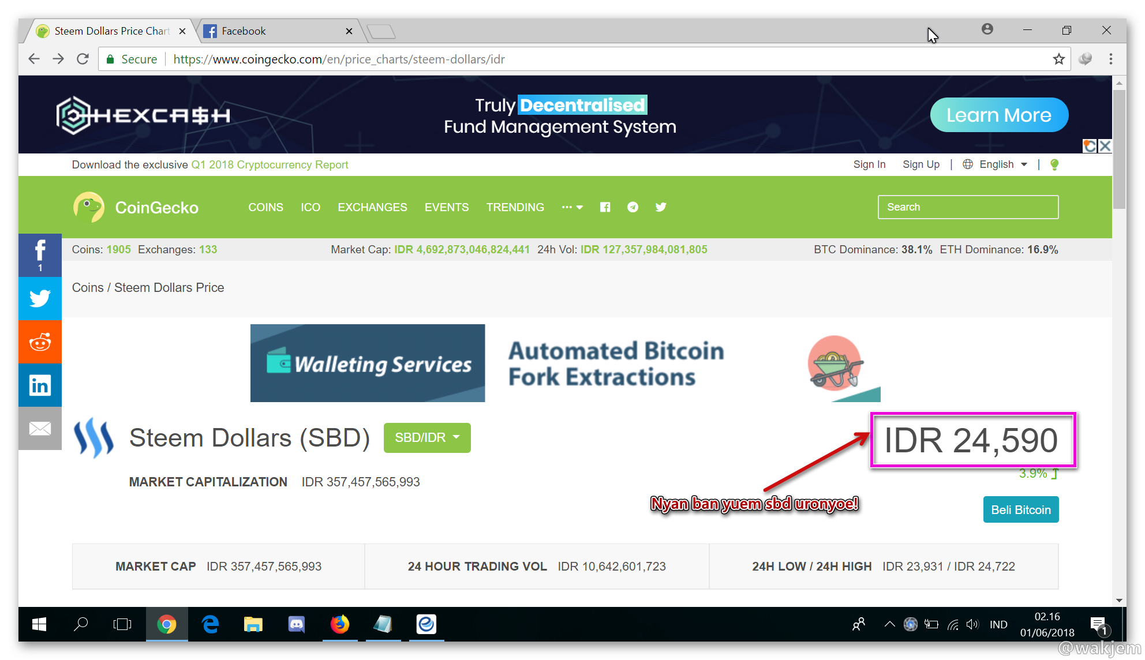Image resolution: width=1145 pixels, height=660 pixels.
Task: Reload the CoinGecko page
Action: click(83, 59)
